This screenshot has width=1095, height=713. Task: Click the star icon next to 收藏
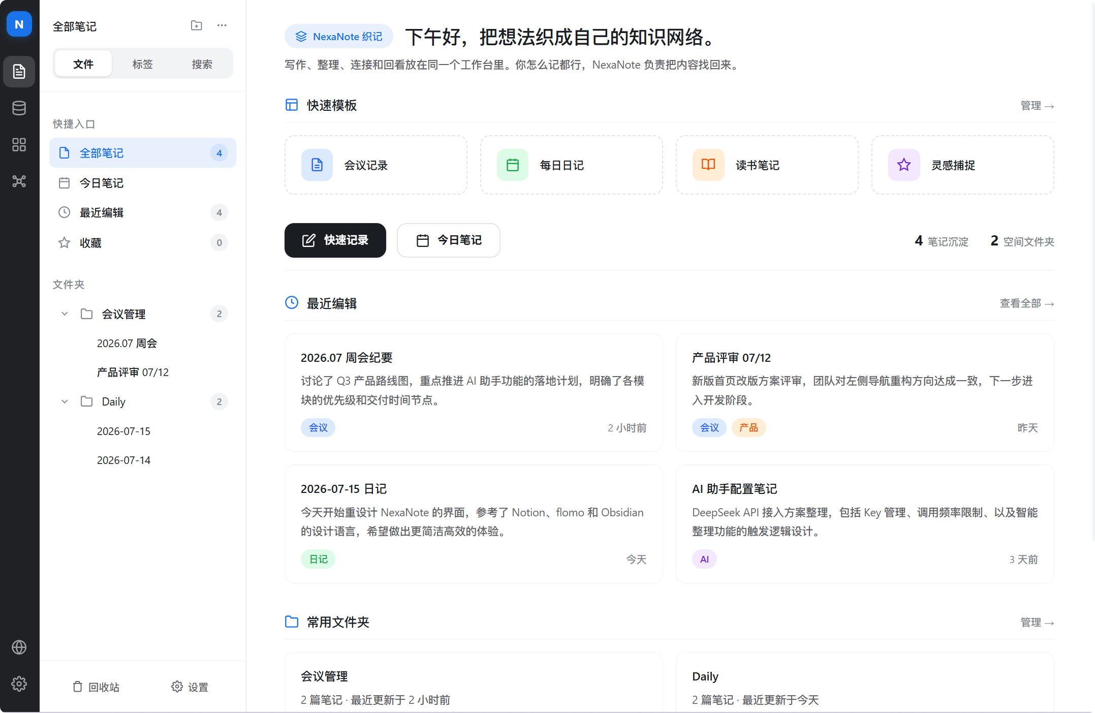click(x=64, y=243)
